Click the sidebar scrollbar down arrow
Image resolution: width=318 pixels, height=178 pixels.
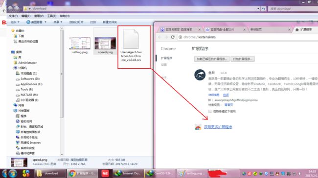62,155
